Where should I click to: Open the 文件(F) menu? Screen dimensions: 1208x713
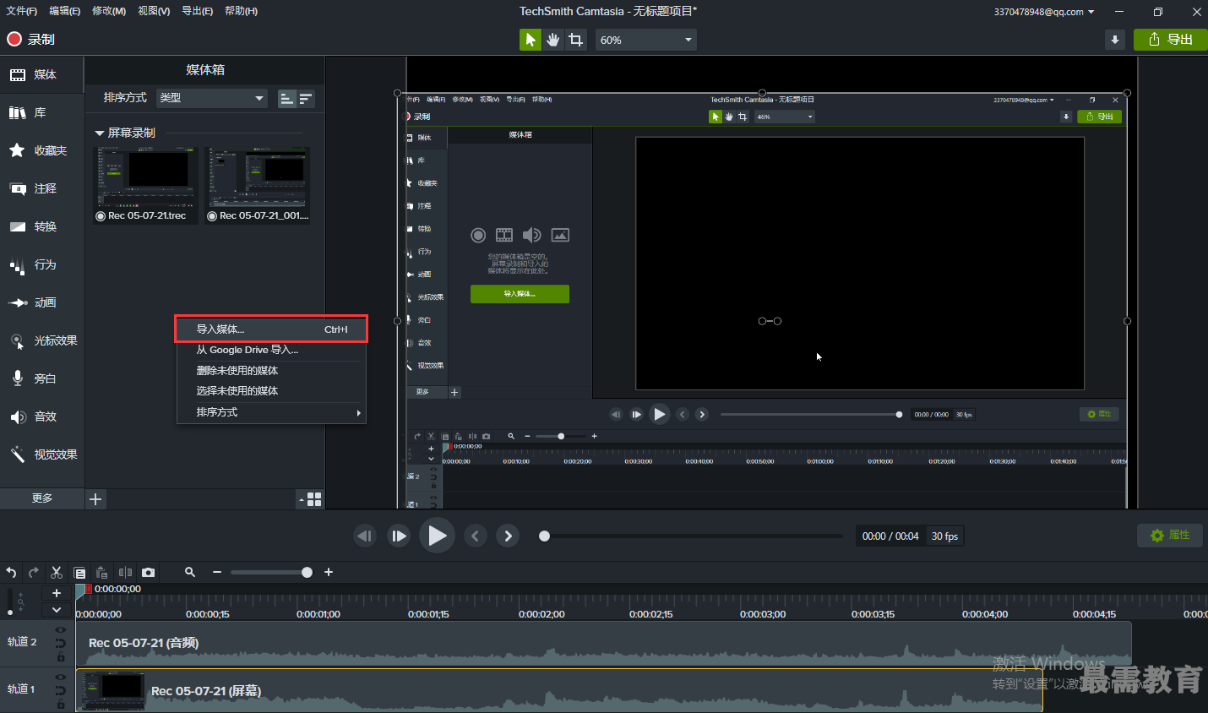coord(22,11)
